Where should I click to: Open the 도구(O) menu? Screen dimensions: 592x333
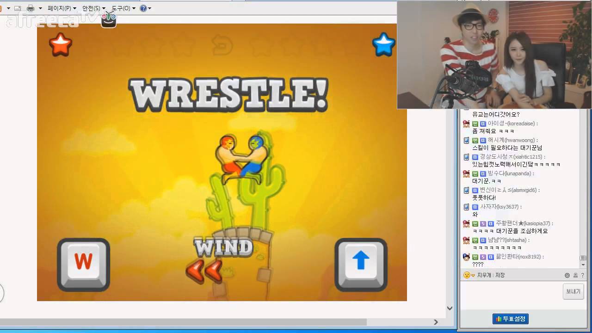(x=121, y=8)
